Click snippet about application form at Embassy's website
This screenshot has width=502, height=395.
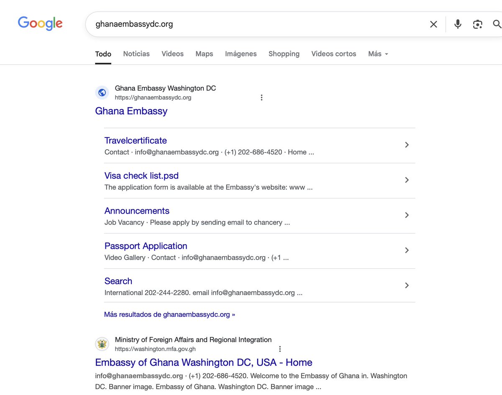pyautogui.click(x=208, y=187)
